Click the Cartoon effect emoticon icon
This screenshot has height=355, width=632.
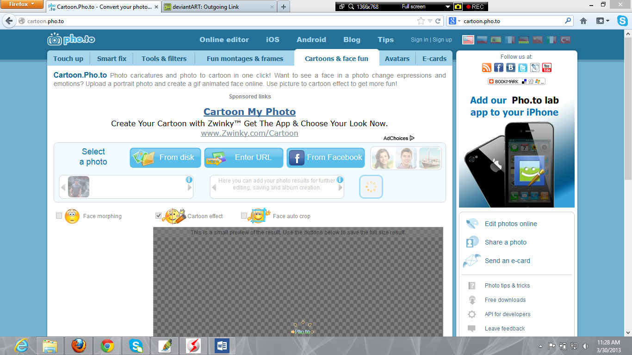click(173, 216)
